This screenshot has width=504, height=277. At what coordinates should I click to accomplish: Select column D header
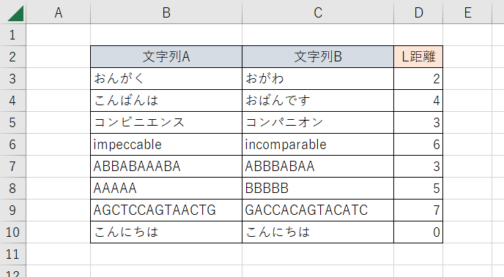(x=418, y=12)
